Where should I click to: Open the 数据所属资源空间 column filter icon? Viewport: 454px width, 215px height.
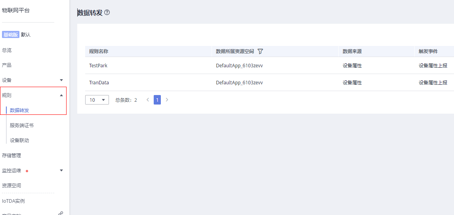tap(260, 51)
